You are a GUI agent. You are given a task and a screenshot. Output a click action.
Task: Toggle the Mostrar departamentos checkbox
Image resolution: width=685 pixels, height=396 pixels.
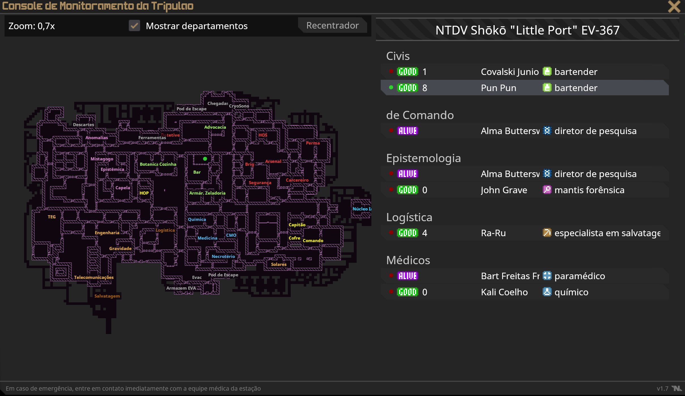[134, 26]
